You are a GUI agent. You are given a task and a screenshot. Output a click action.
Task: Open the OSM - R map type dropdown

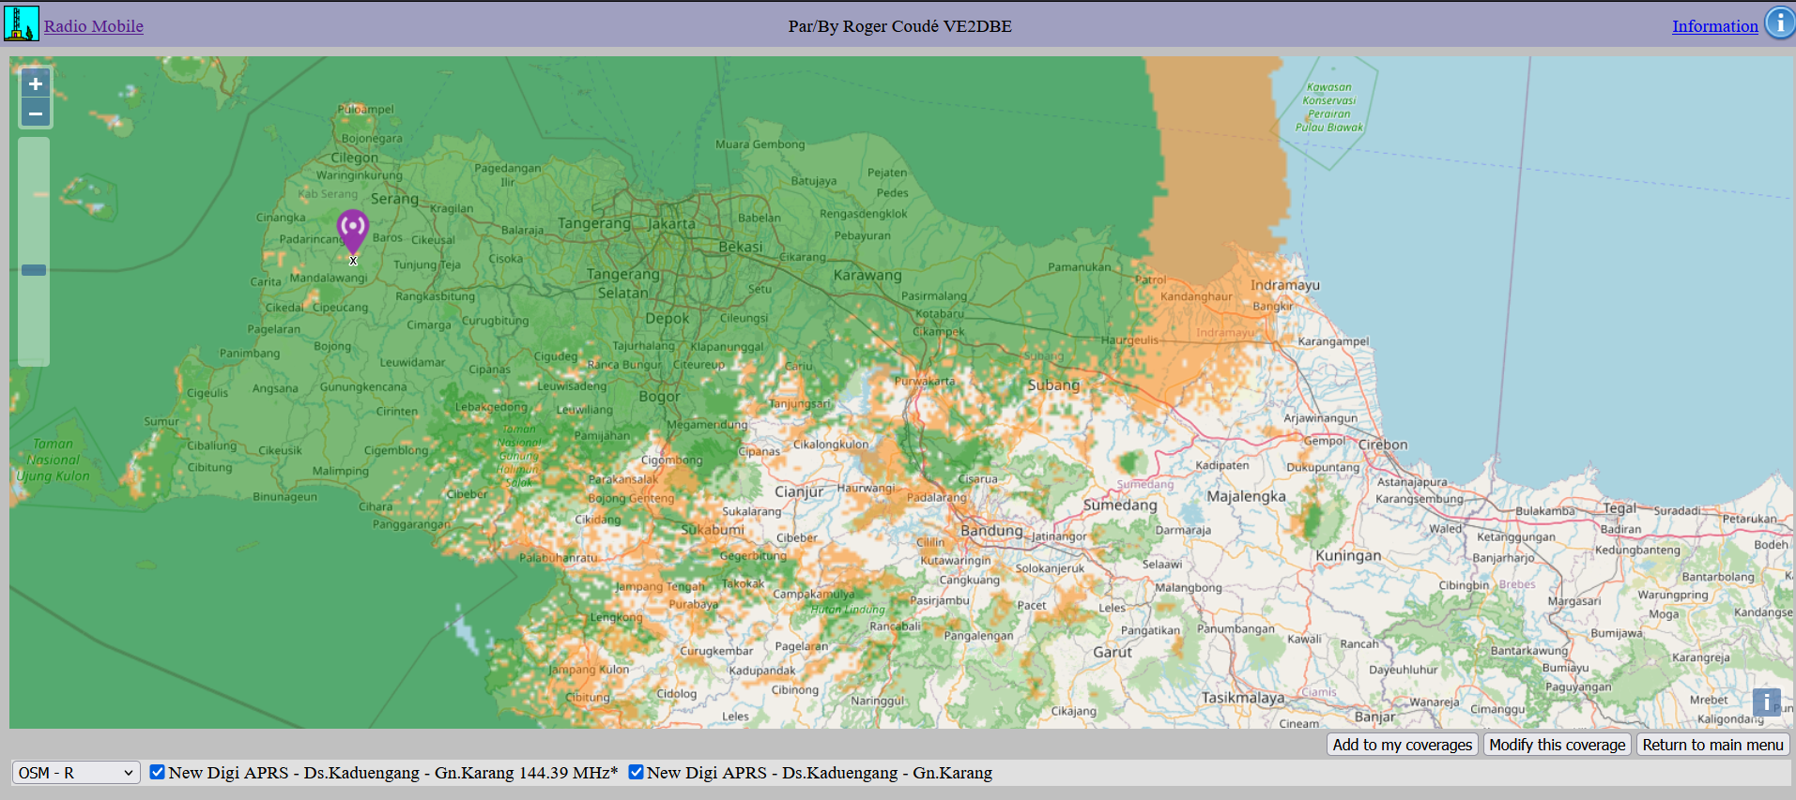(x=76, y=773)
